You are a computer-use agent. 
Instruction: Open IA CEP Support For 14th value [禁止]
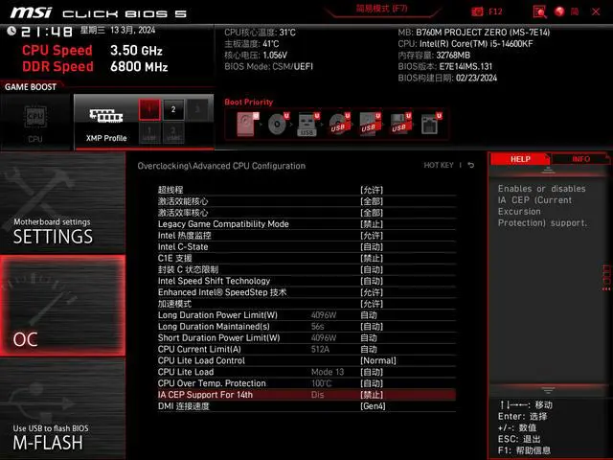372,395
